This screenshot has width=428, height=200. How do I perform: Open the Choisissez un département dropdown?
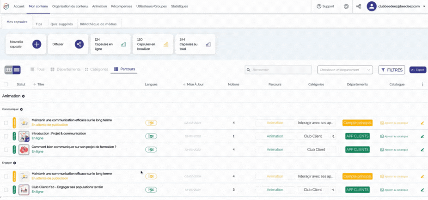coord(345,70)
